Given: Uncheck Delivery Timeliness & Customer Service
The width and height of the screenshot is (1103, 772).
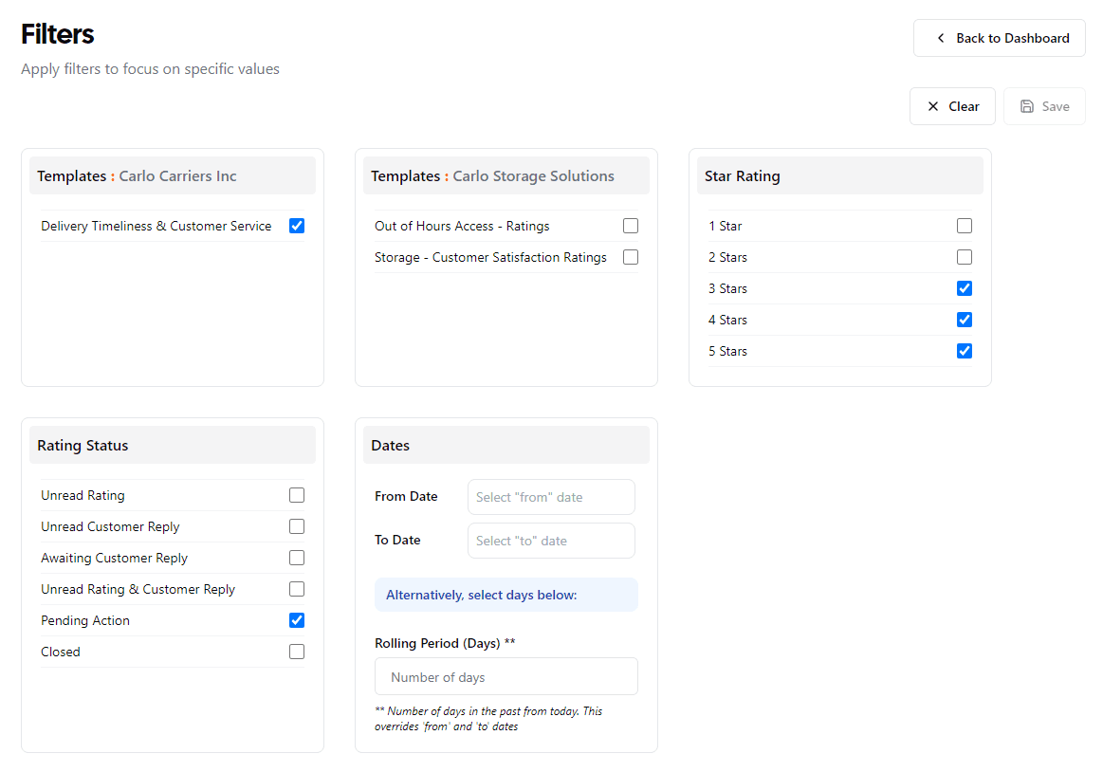Looking at the screenshot, I should tap(297, 226).
